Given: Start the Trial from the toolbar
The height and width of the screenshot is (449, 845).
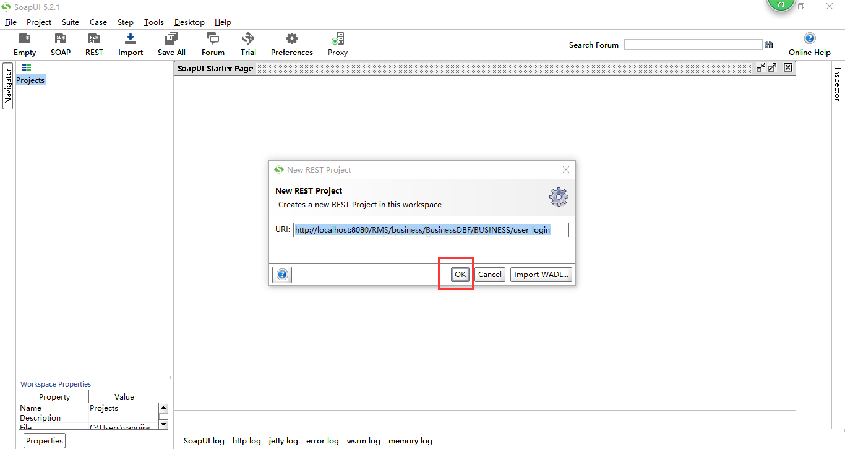Looking at the screenshot, I should pos(248,45).
